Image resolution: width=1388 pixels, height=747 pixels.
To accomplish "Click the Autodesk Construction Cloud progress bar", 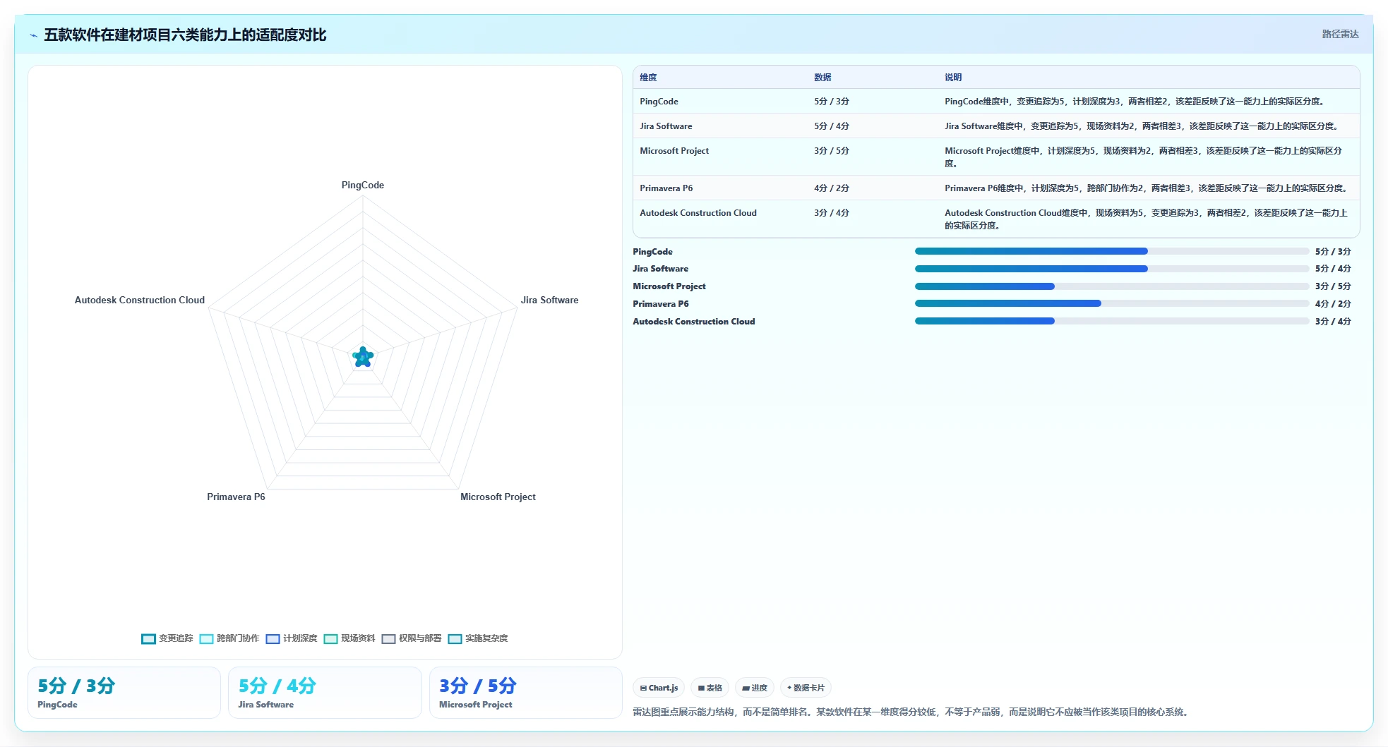I will pyautogui.click(x=1112, y=321).
